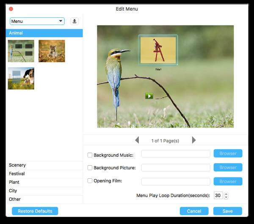Screen dimensions: 254x224
Task: Click Restore Defaults button
Action: (x=35, y=211)
